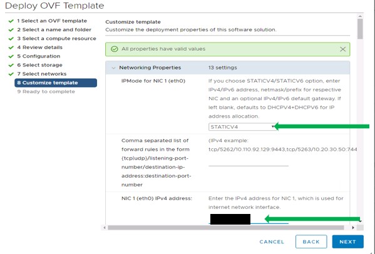The height and width of the screenshot is (254, 375).
Task: Click the CANCEL button
Action: (x=272, y=242)
